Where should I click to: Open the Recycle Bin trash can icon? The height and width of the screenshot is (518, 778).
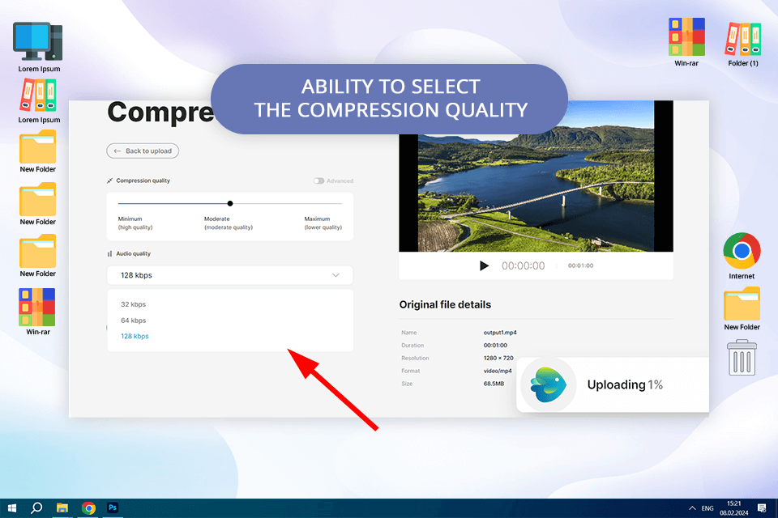point(742,358)
